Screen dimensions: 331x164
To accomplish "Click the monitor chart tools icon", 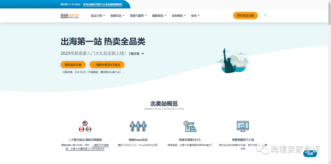I will 243,126.
